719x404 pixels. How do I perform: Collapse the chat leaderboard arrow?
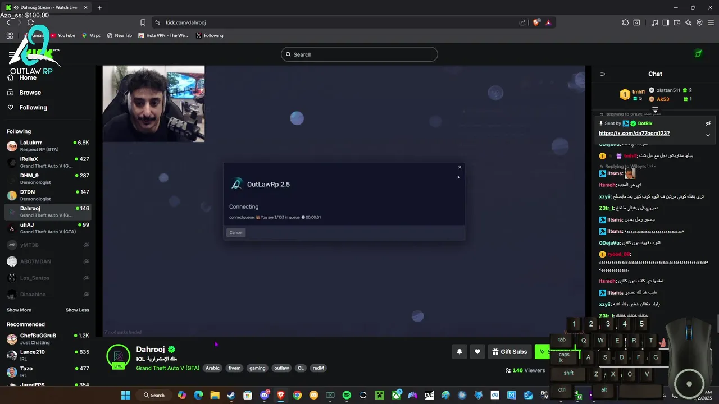pyautogui.click(x=655, y=109)
